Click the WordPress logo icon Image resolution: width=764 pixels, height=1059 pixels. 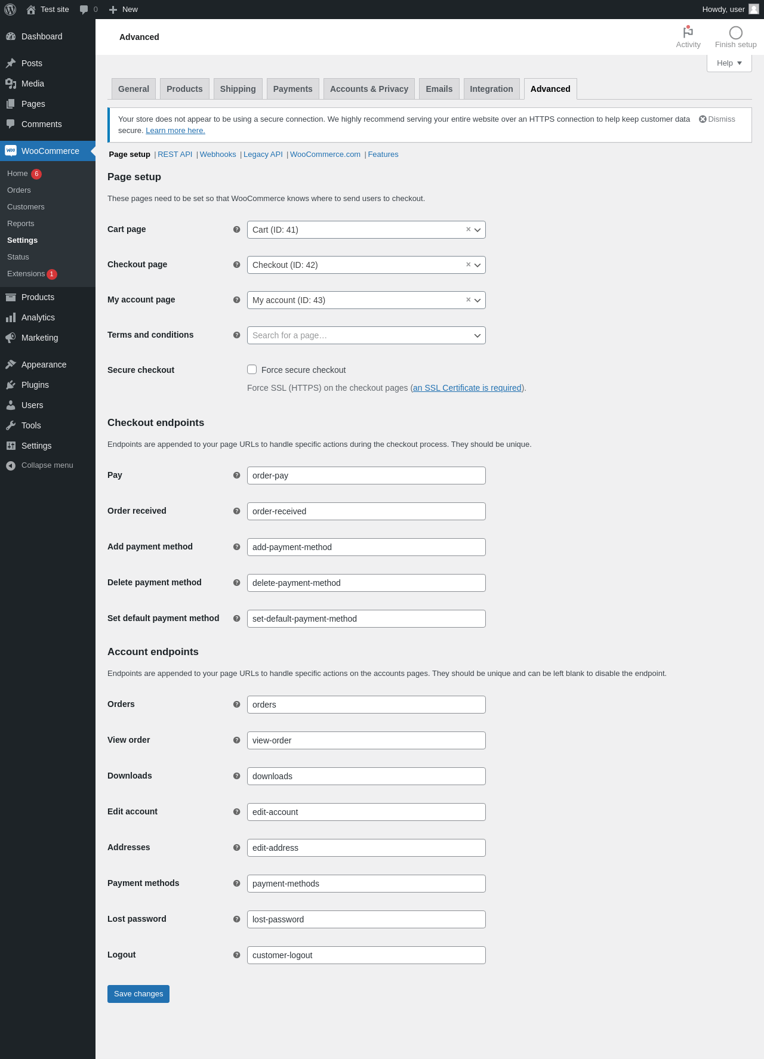click(x=10, y=10)
